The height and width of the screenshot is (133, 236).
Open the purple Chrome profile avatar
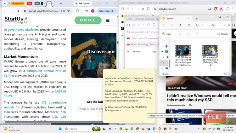[x=93, y=11]
